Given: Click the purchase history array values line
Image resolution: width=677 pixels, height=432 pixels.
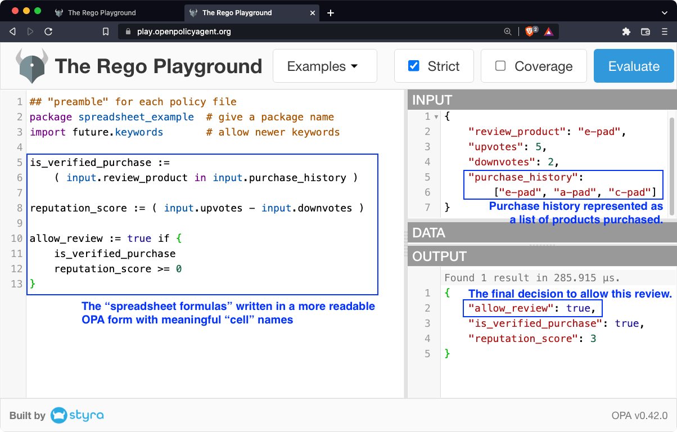Looking at the screenshot, I should (x=575, y=192).
